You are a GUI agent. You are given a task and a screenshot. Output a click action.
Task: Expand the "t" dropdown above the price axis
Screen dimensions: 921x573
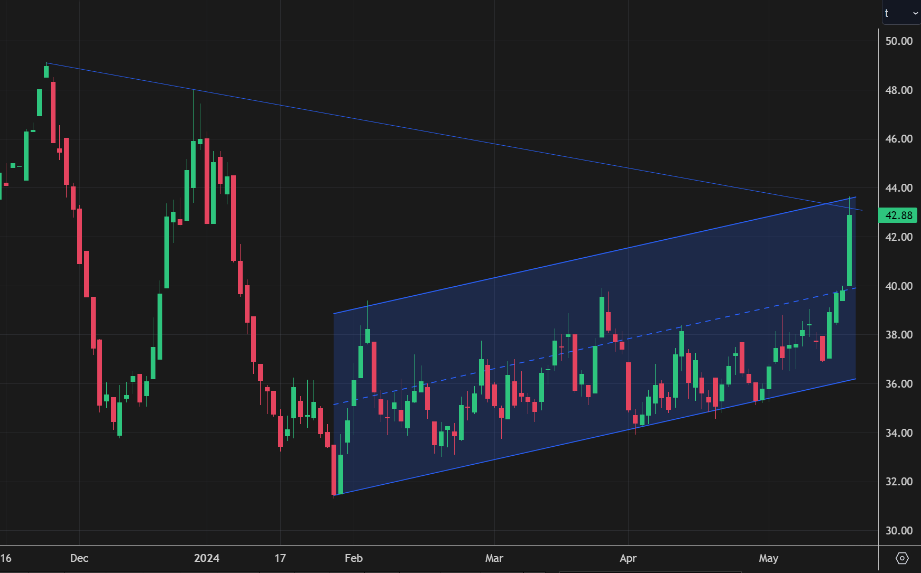click(x=901, y=13)
